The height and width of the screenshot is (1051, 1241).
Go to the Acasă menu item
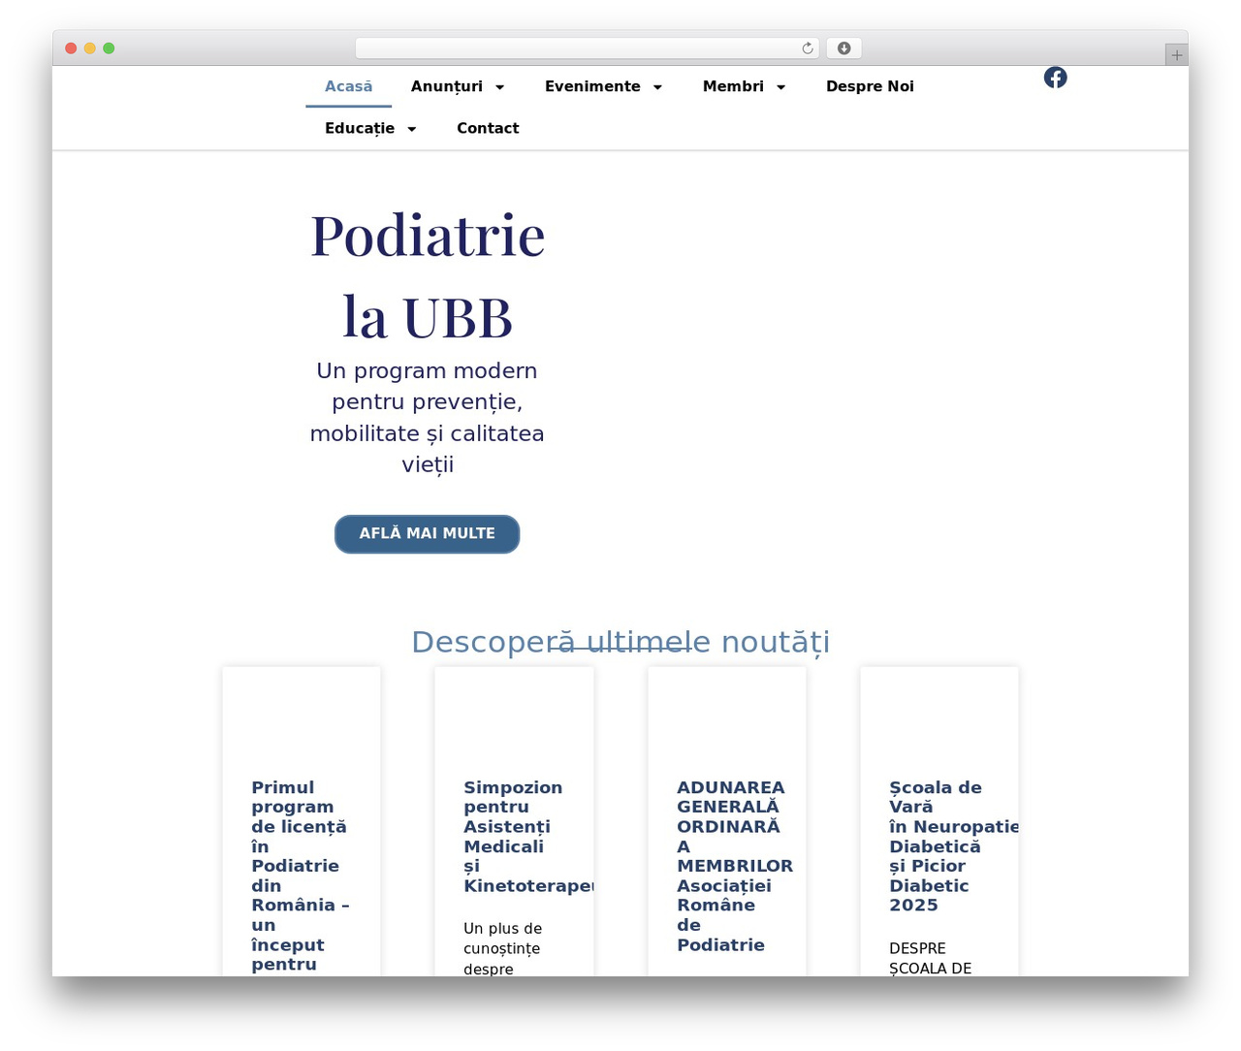[x=348, y=86]
